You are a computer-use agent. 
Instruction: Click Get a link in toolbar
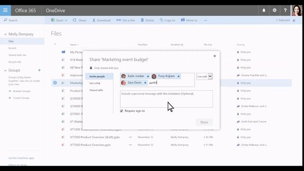click(x=125, y=20)
